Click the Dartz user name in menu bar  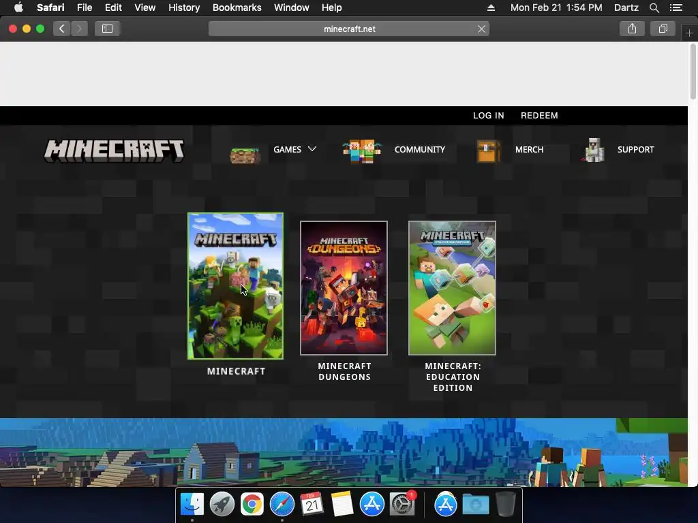626,7
